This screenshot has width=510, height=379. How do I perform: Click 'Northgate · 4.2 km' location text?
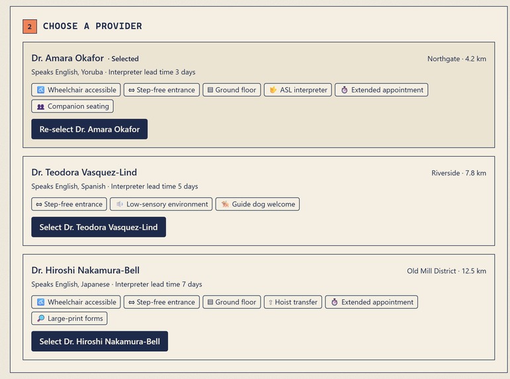[456, 59]
